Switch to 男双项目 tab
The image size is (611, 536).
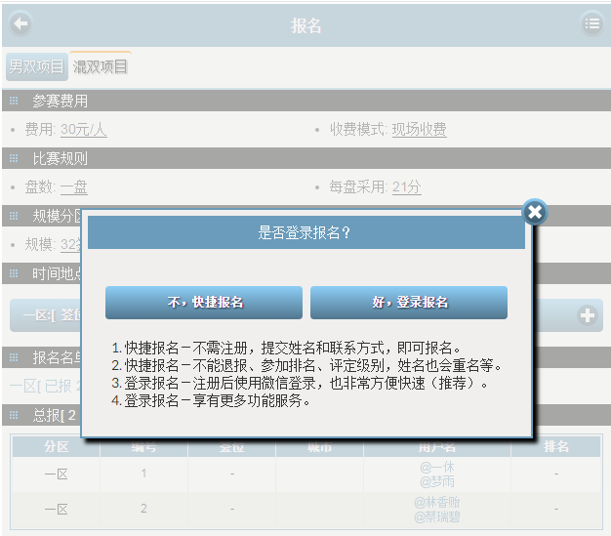[x=36, y=66]
